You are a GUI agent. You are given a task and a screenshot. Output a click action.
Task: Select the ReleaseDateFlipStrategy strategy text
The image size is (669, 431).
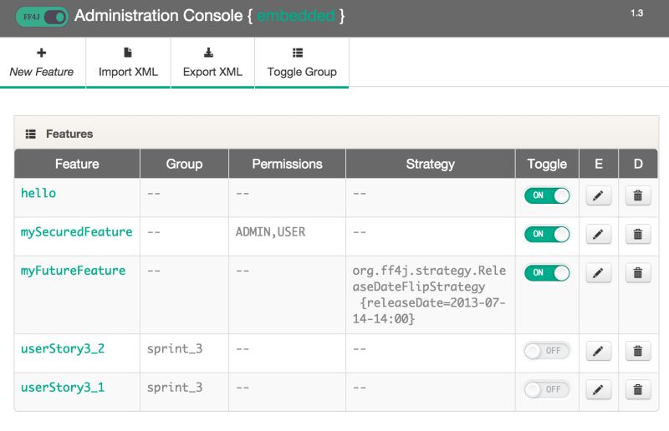(x=429, y=295)
